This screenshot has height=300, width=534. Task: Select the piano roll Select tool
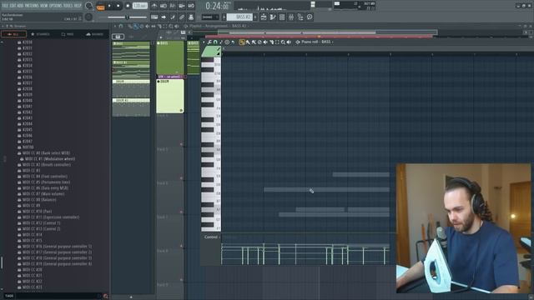point(277,42)
